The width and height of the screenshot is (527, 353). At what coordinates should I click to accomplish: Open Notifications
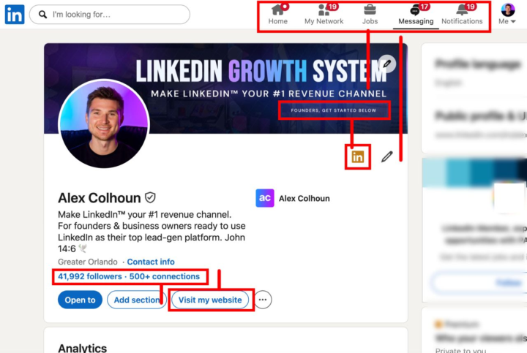coord(462,15)
